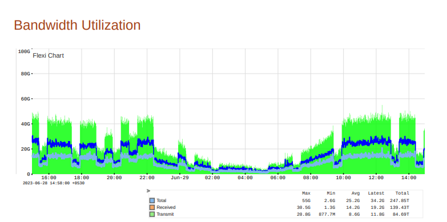The width and height of the screenshot is (447, 222).
Task: Click the 40G y-axis label
Action: coord(25,124)
